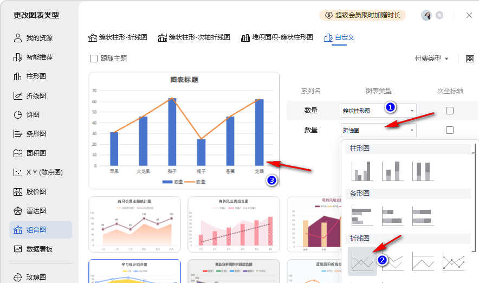Select the 条形图 category
Image resolution: width=479 pixels, height=283 pixels.
(30, 133)
